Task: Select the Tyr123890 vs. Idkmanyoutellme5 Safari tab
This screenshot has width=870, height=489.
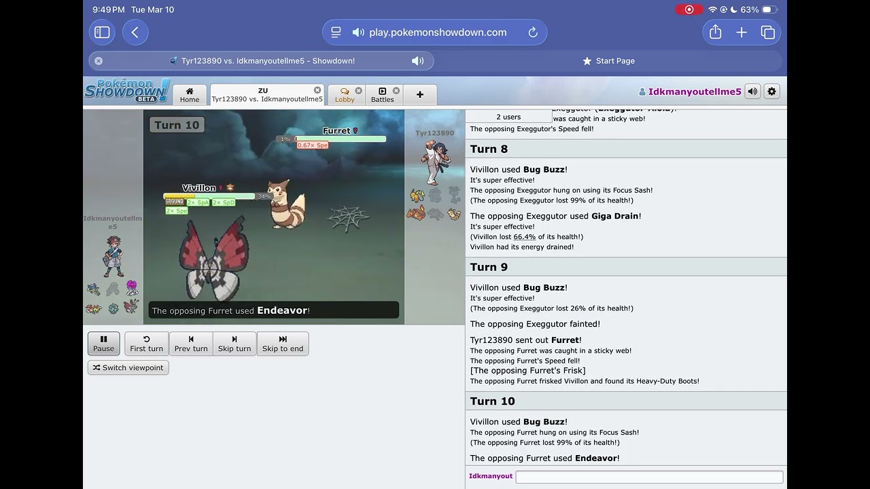Action: [261, 61]
